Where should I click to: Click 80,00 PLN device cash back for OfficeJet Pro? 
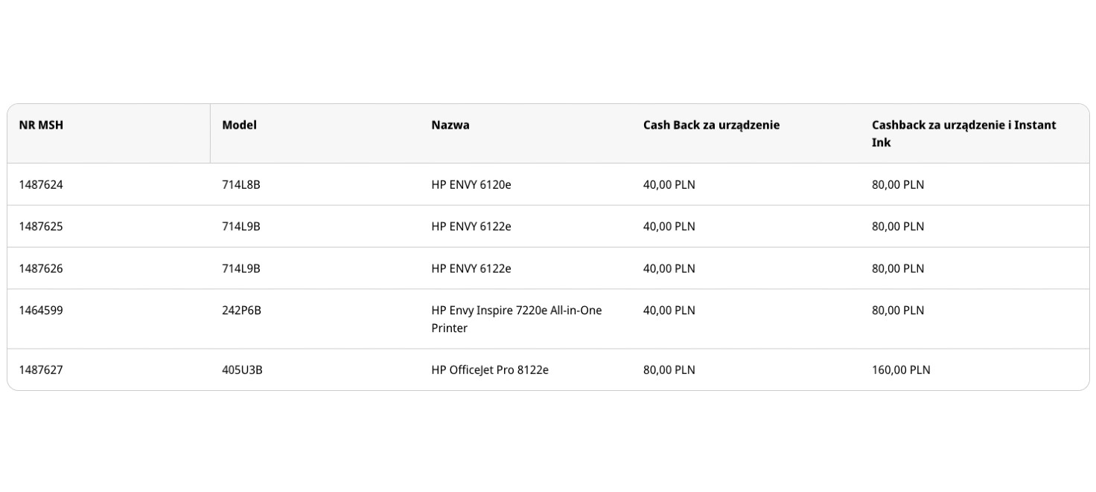(669, 369)
